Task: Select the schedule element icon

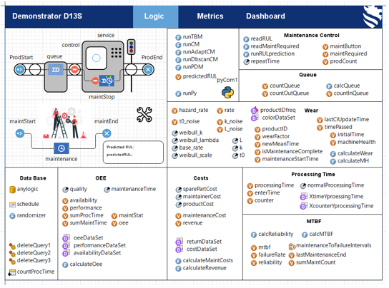Action: click(12, 205)
